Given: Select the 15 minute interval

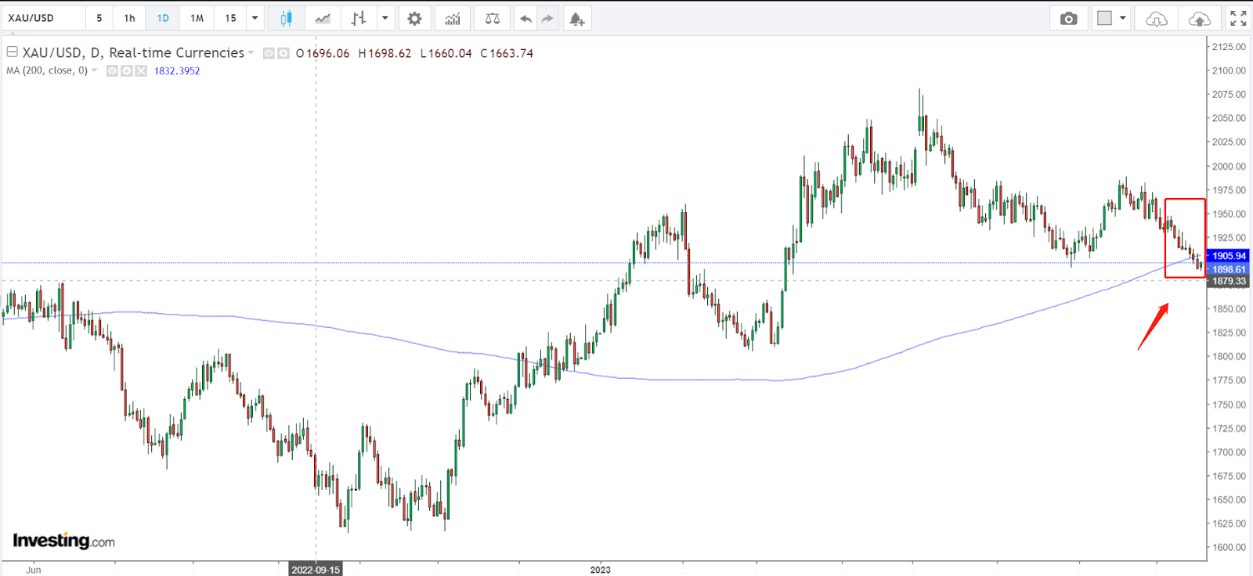Looking at the screenshot, I should click(230, 18).
